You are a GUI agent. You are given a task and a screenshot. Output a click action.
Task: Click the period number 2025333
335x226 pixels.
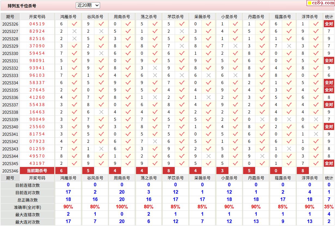pyautogui.click(x=10, y=76)
